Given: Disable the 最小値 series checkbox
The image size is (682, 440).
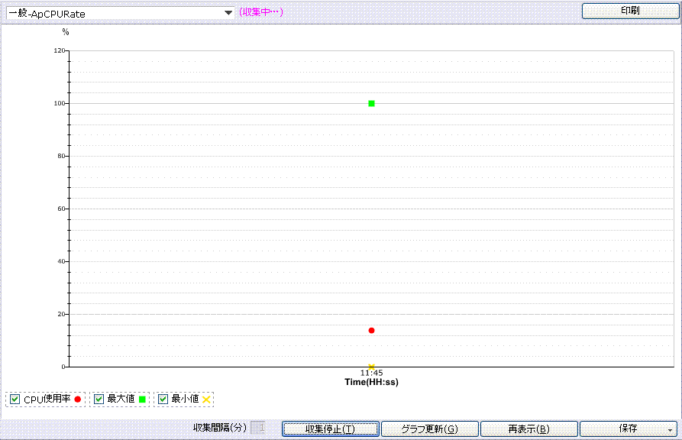Looking at the screenshot, I should [x=163, y=399].
